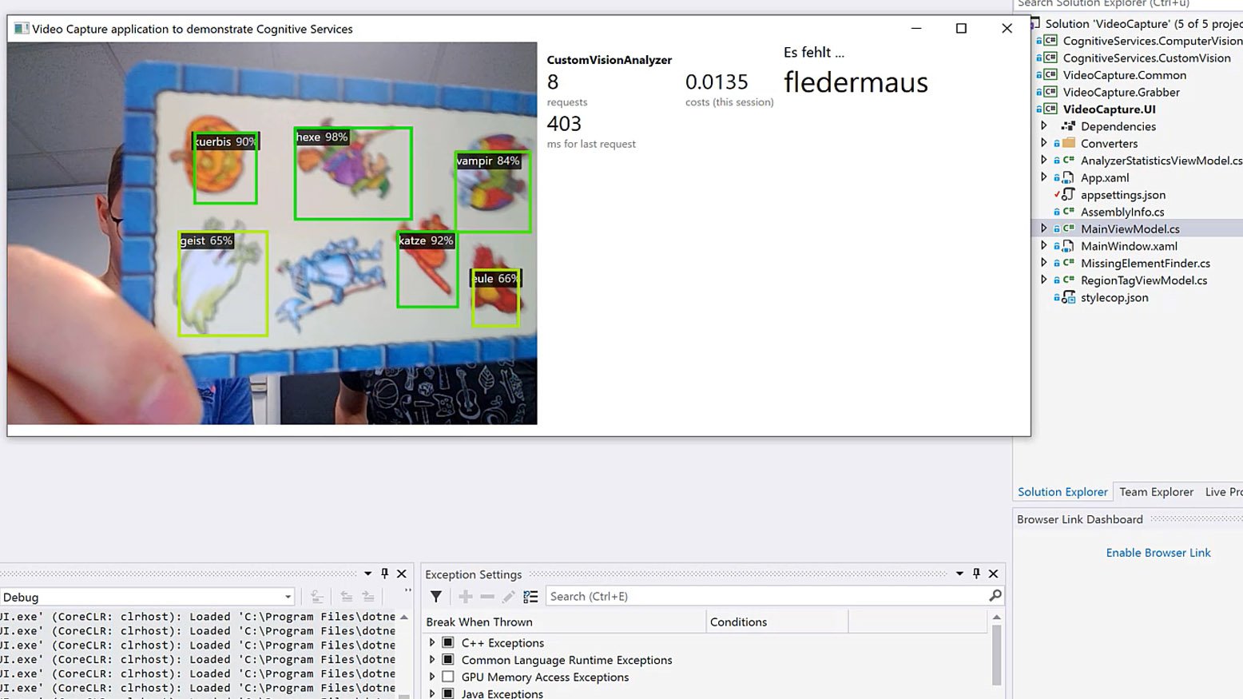
Task: Pin the Output panel
Action: [385, 574]
